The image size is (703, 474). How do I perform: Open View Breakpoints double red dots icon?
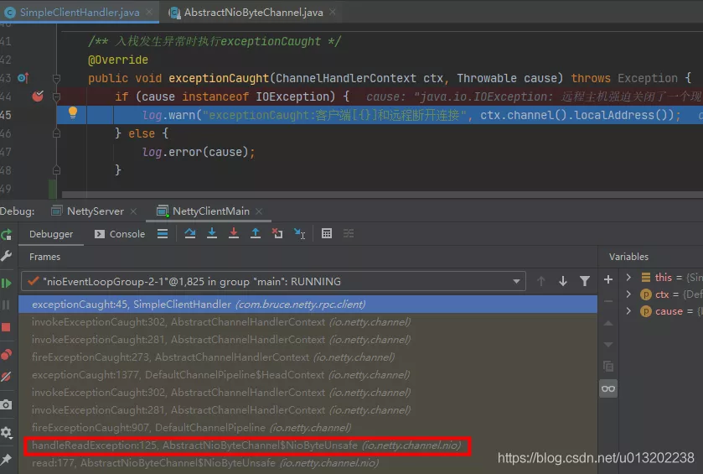[x=7, y=354]
